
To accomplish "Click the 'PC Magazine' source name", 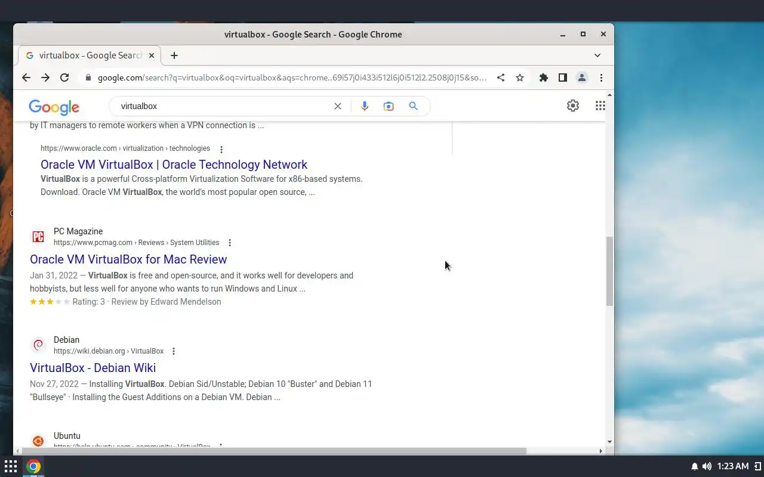I will point(78,231).
